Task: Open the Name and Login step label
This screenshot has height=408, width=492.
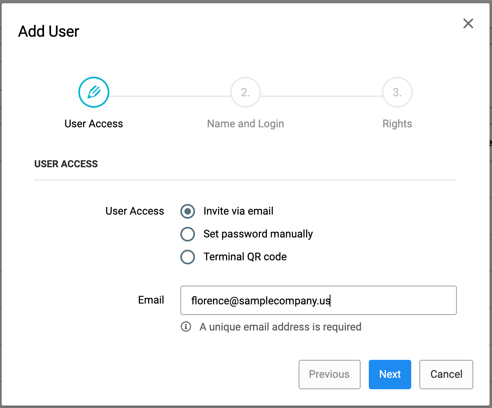Action: [x=246, y=124]
